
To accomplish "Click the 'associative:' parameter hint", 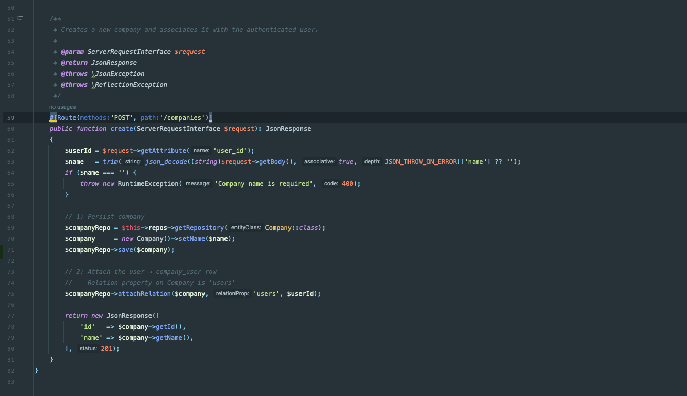I will pos(319,162).
